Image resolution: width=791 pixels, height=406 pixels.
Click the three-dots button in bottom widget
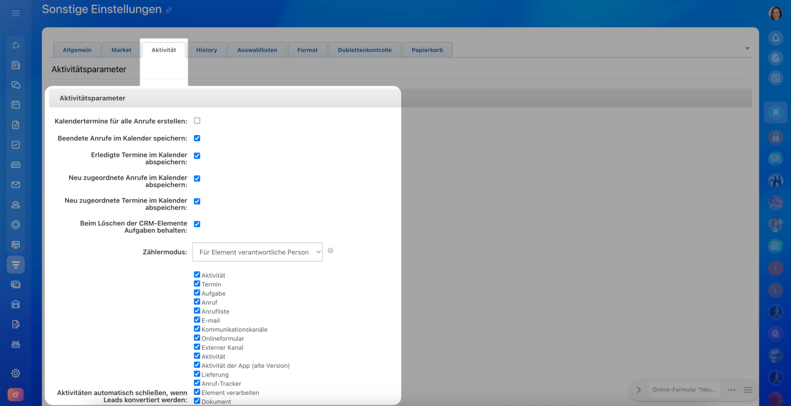point(732,390)
